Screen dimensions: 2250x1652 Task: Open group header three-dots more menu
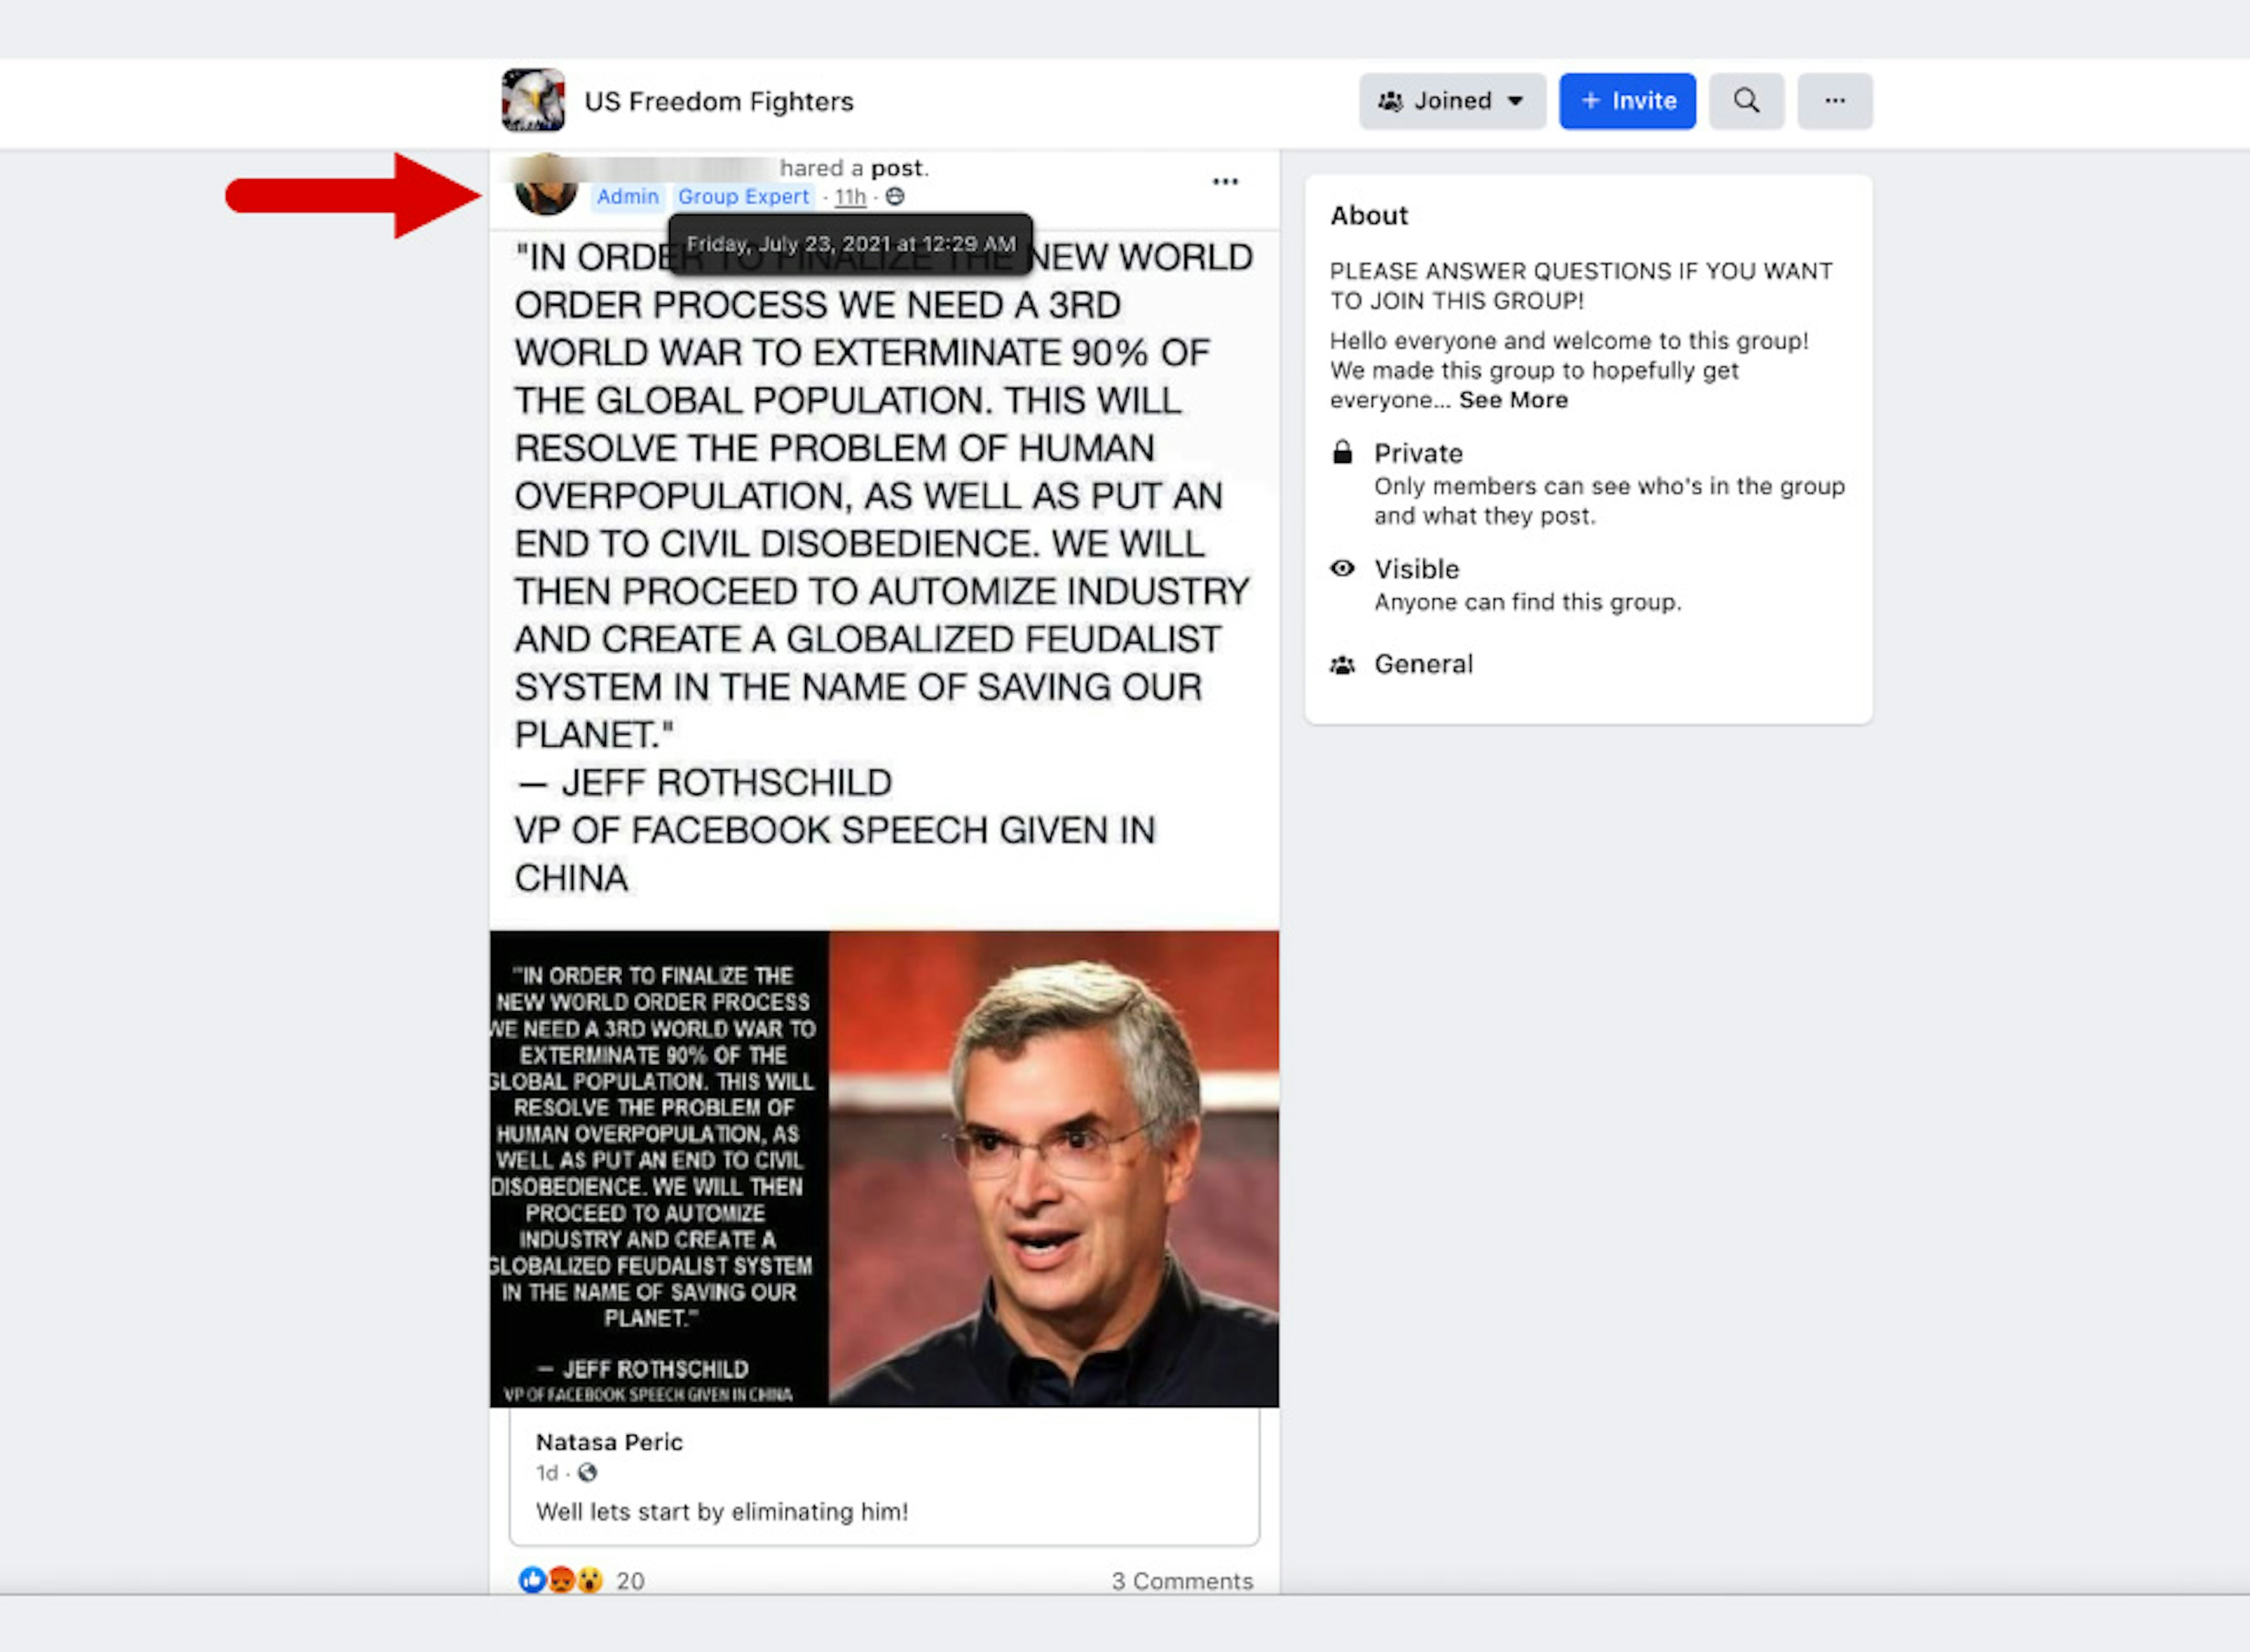(x=1835, y=101)
